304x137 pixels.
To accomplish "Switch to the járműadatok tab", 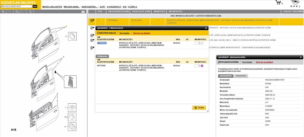I will click(x=226, y=76).
